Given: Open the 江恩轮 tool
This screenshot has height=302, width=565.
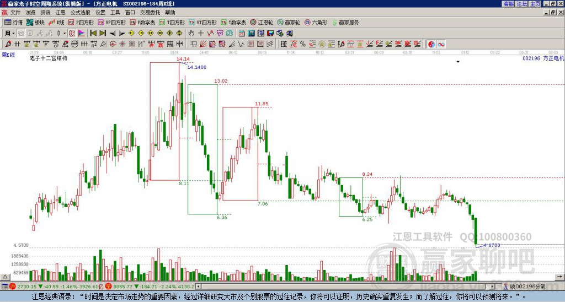Looking at the screenshot, I should coord(262,22).
